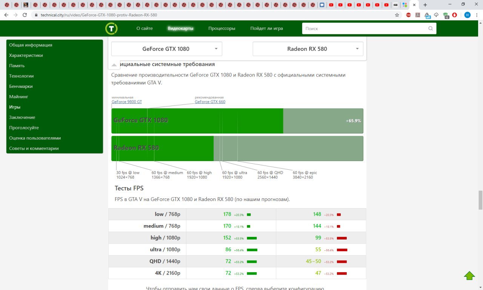This screenshot has width=483, height=290.
Task: Jump to 'Характеристики' section
Action: (26, 55)
